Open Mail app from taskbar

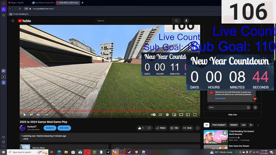click(x=80, y=152)
